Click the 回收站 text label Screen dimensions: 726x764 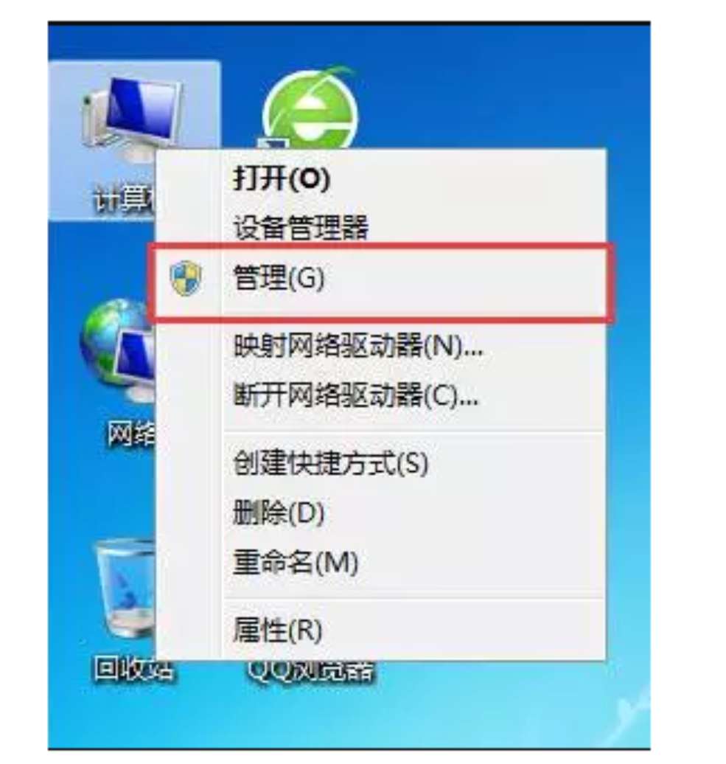point(133,668)
